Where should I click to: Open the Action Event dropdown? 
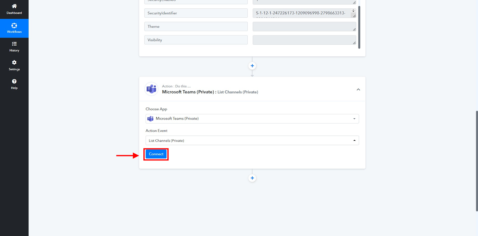pyautogui.click(x=252, y=140)
